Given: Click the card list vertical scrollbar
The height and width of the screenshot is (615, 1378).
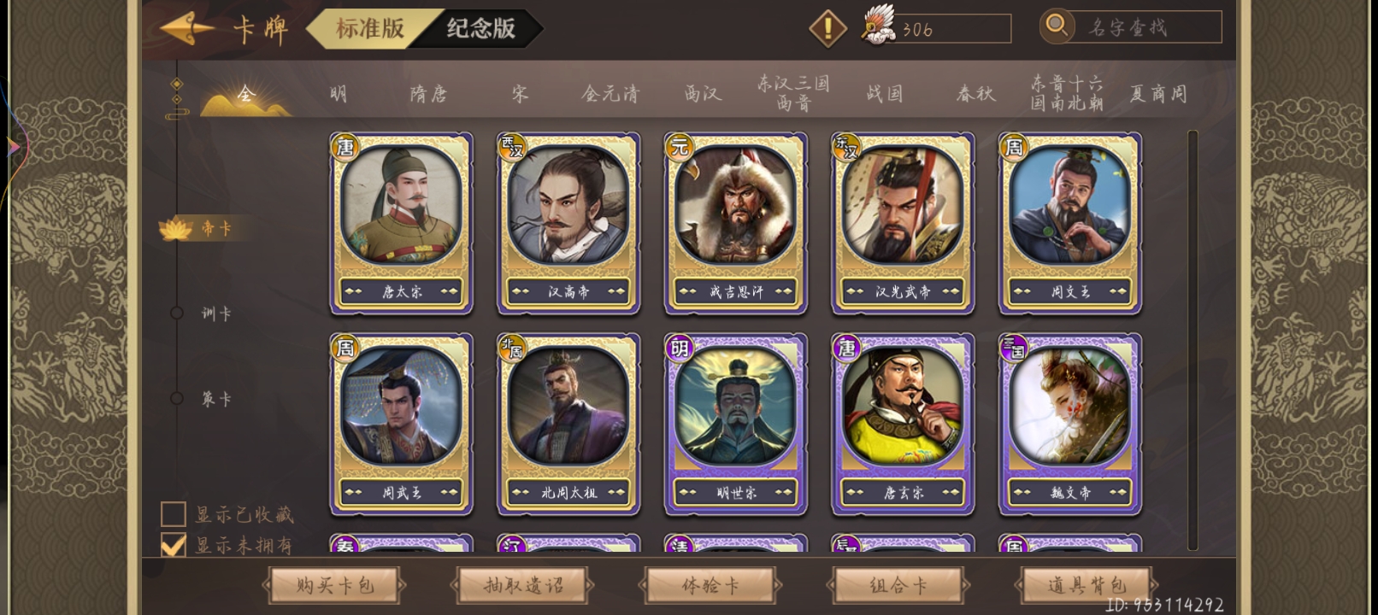Looking at the screenshot, I should [x=1192, y=340].
